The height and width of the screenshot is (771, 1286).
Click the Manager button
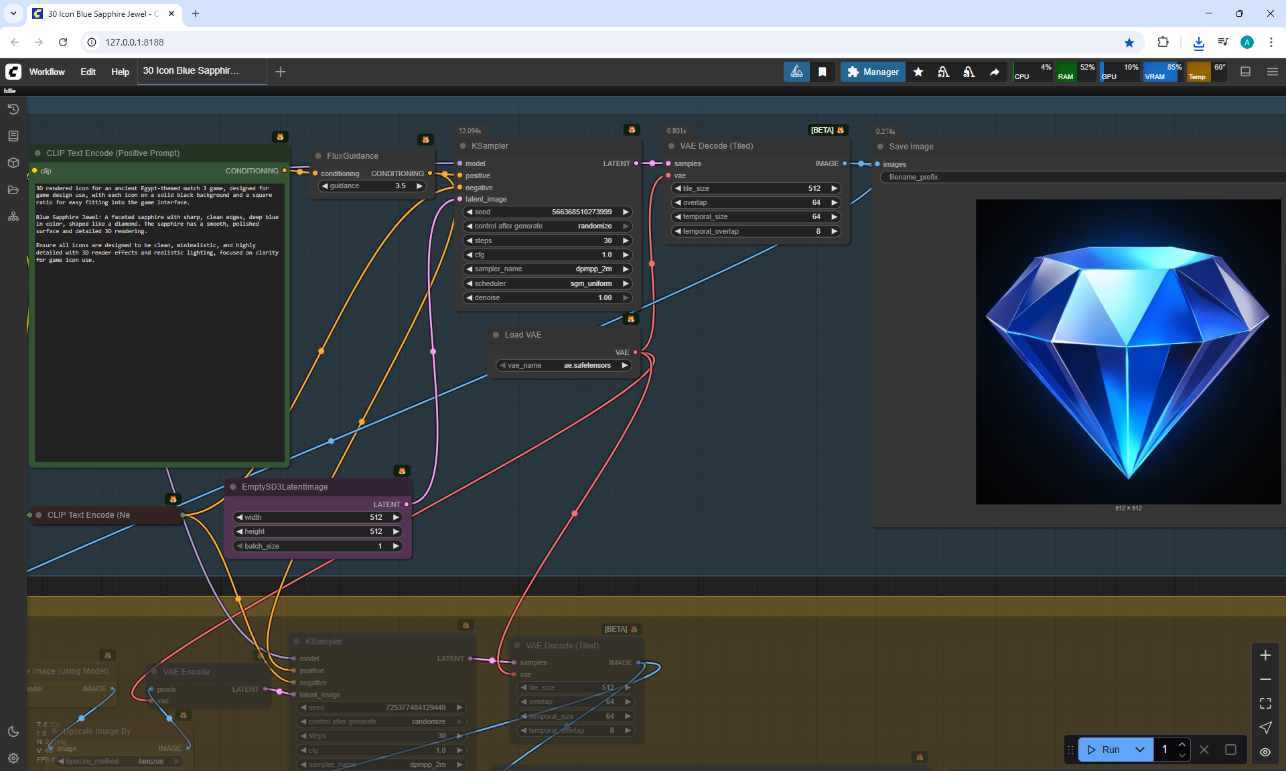[x=873, y=72]
